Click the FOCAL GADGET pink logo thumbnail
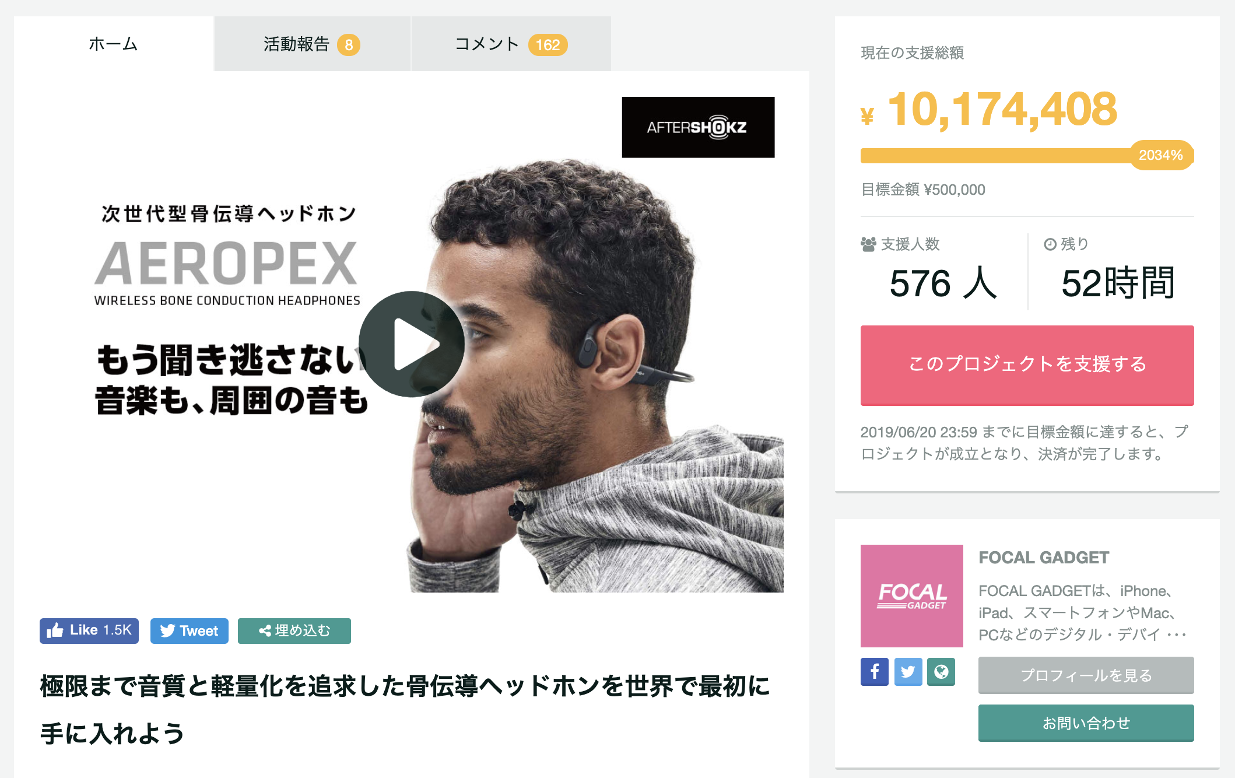The height and width of the screenshot is (778, 1235). tap(911, 595)
